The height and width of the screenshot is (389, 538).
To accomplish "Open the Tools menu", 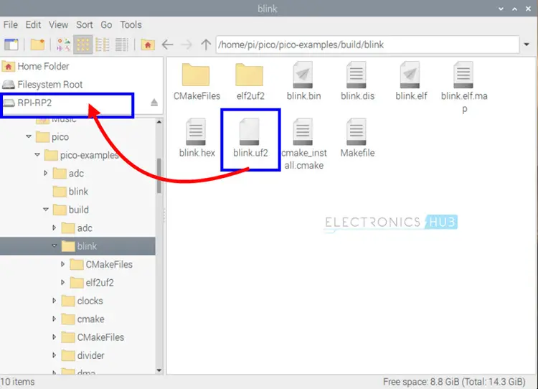I will [x=131, y=25].
